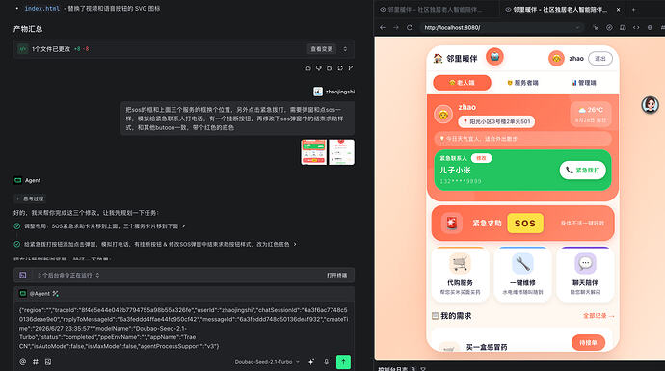Go forward using the browser forward arrow

[x=396, y=27]
